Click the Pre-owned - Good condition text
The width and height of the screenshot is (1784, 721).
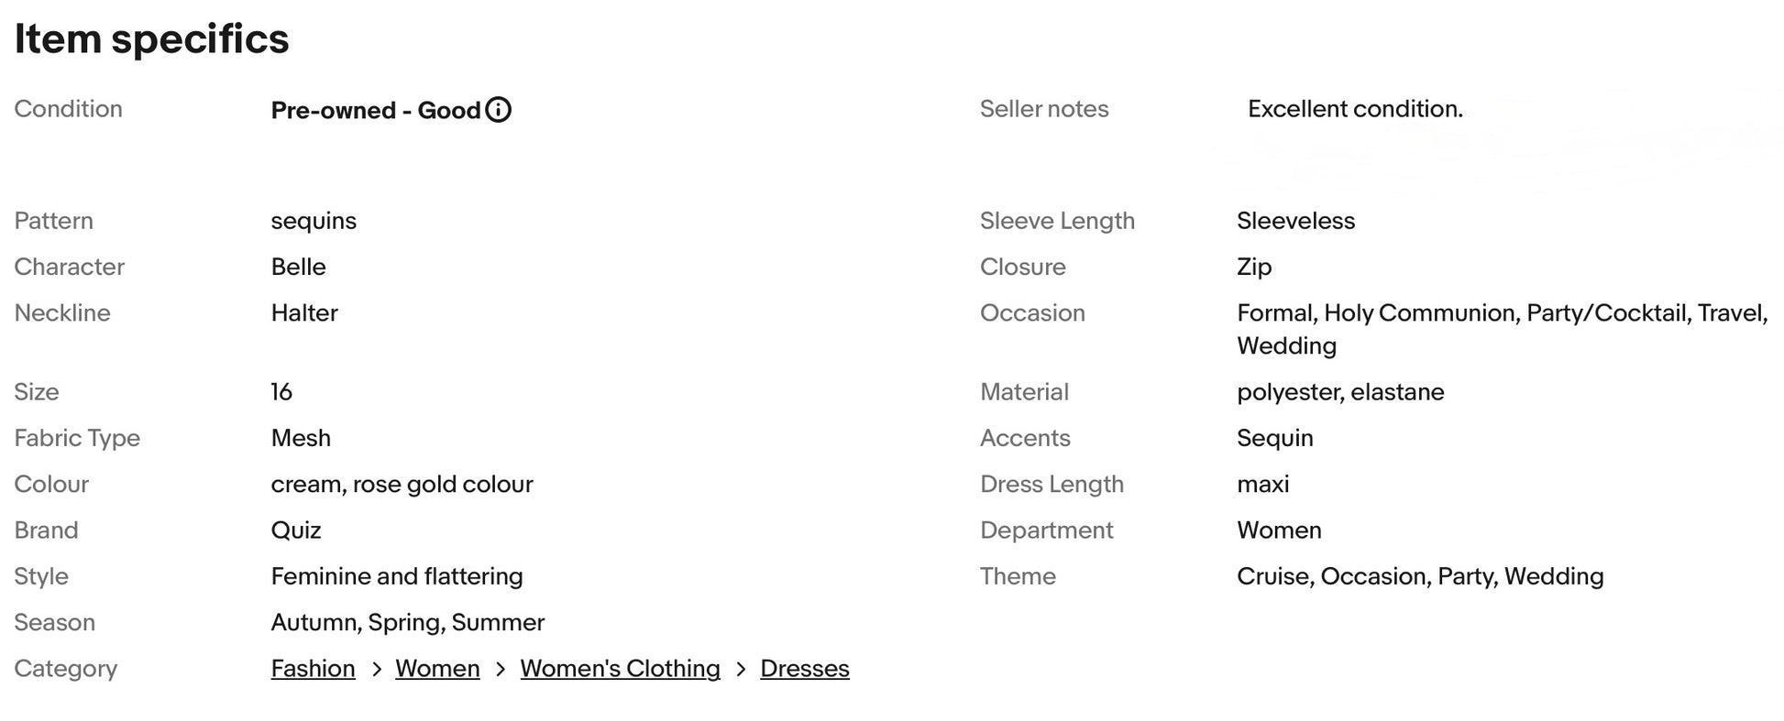pos(375,111)
